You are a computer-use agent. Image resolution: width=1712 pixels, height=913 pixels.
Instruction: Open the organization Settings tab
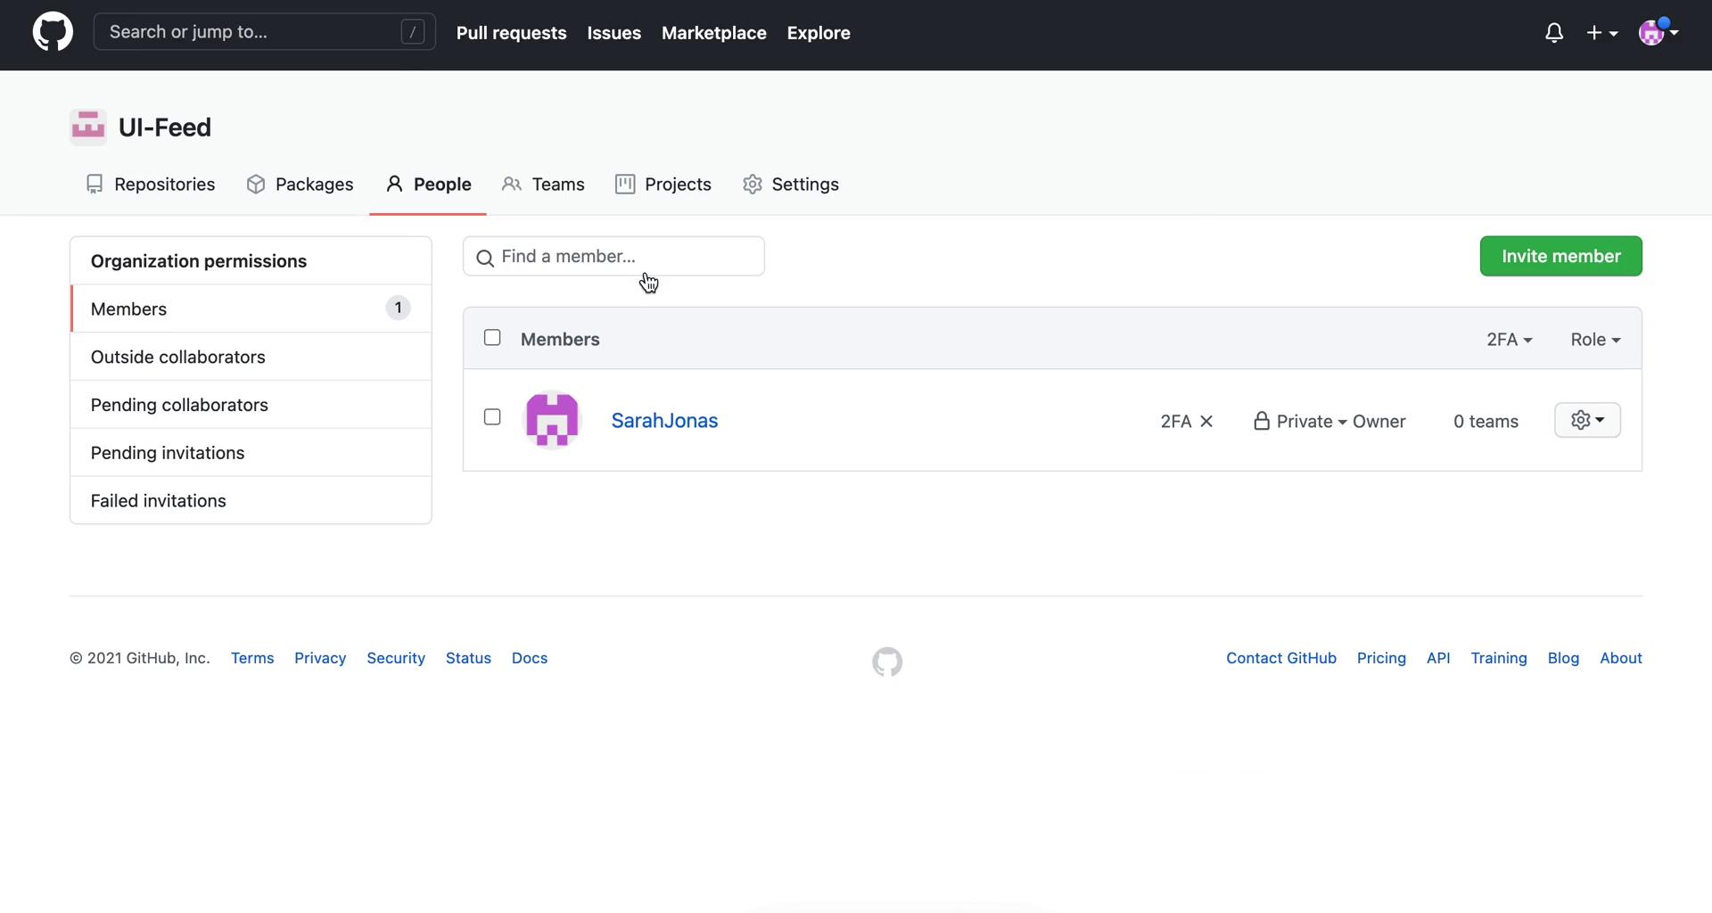click(791, 185)
